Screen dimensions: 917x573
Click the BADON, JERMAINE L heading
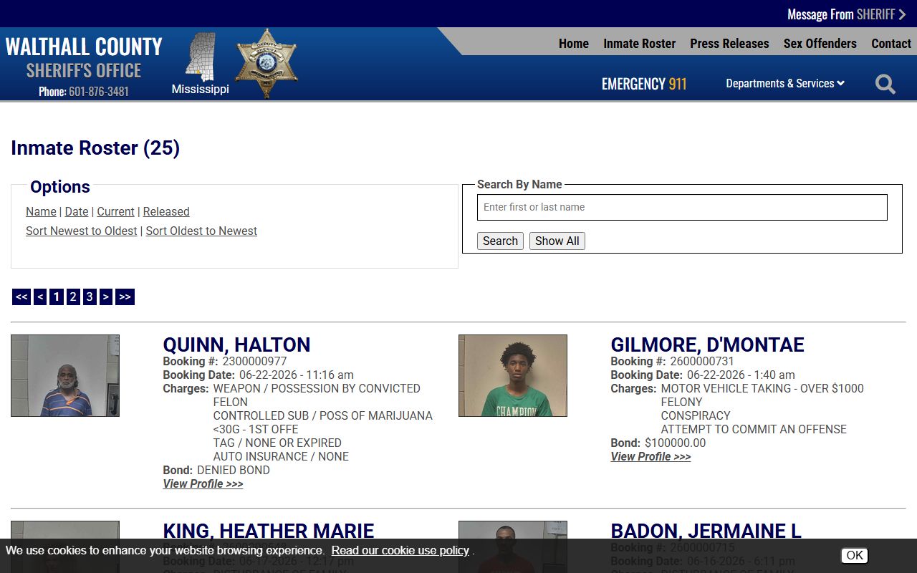click(706, 531)
